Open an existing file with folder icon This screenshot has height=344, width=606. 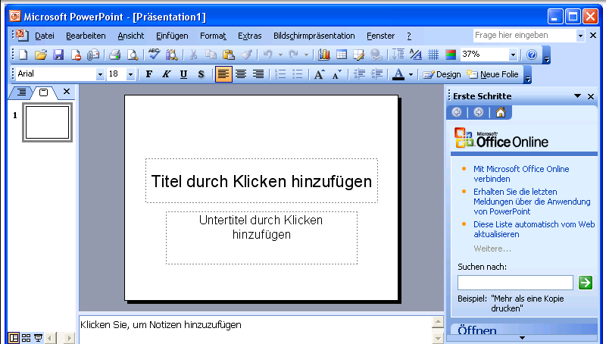(41, 55)
